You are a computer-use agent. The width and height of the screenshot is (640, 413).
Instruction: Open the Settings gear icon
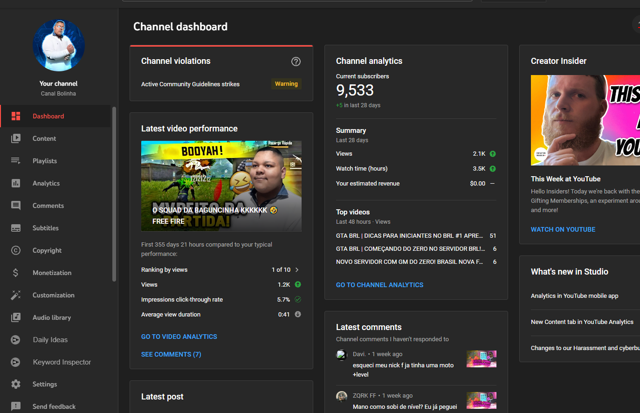[16, 384]
